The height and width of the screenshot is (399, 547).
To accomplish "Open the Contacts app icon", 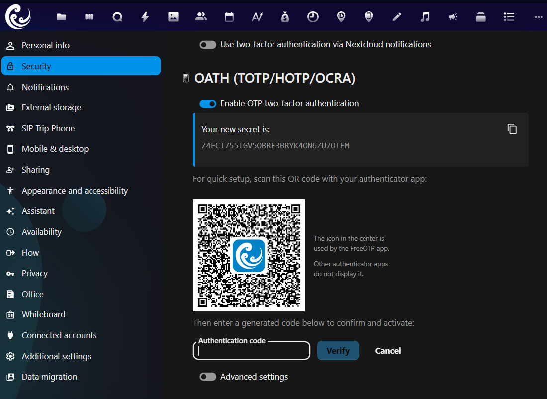I will pos(201,17).
